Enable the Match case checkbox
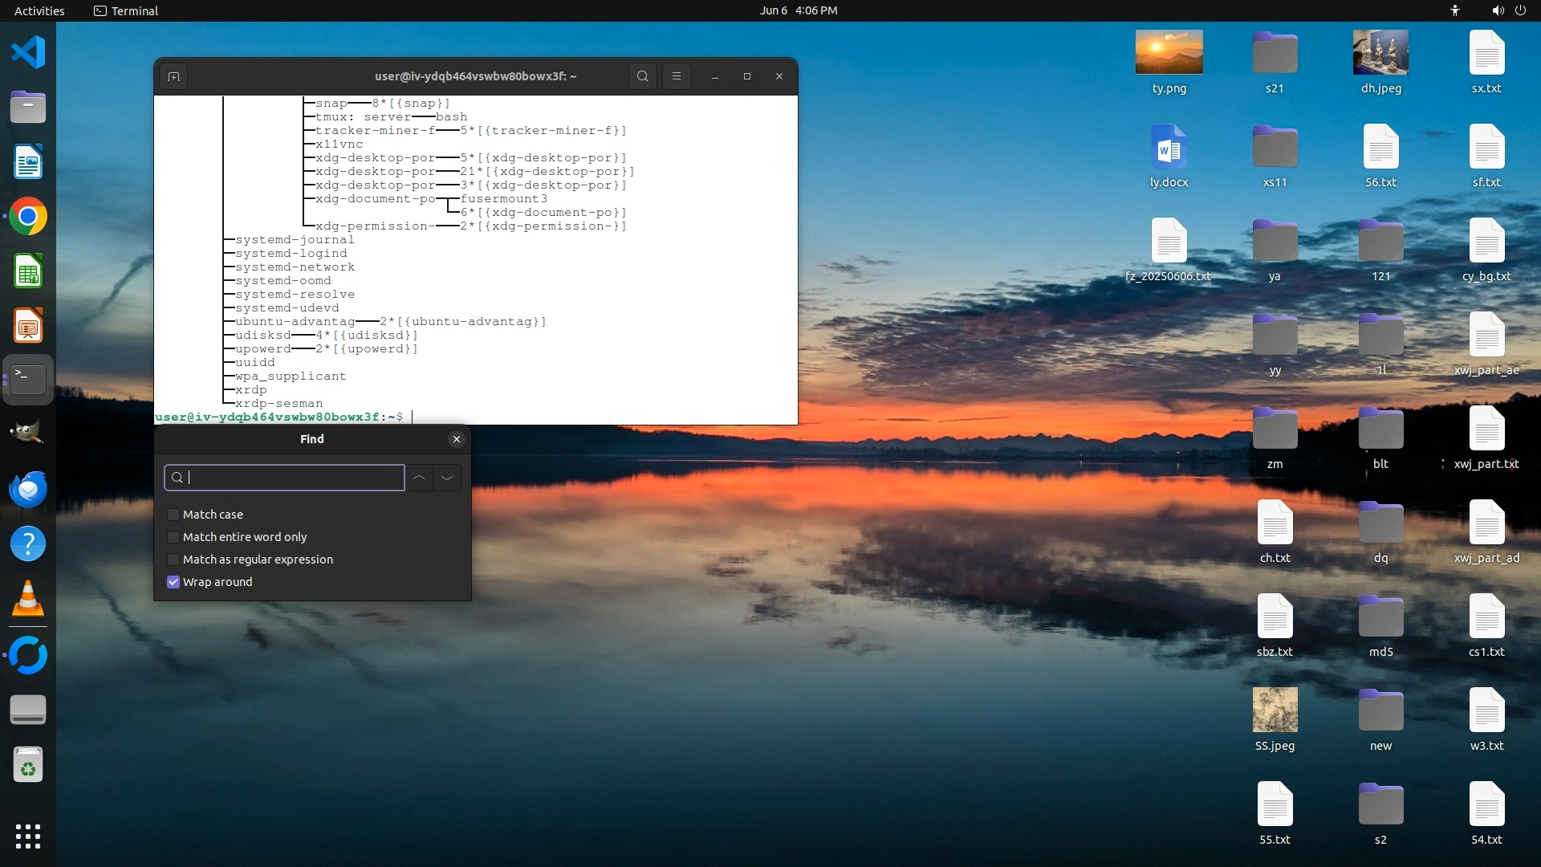Screen dimensions: 1541x867 pos(173,515)
